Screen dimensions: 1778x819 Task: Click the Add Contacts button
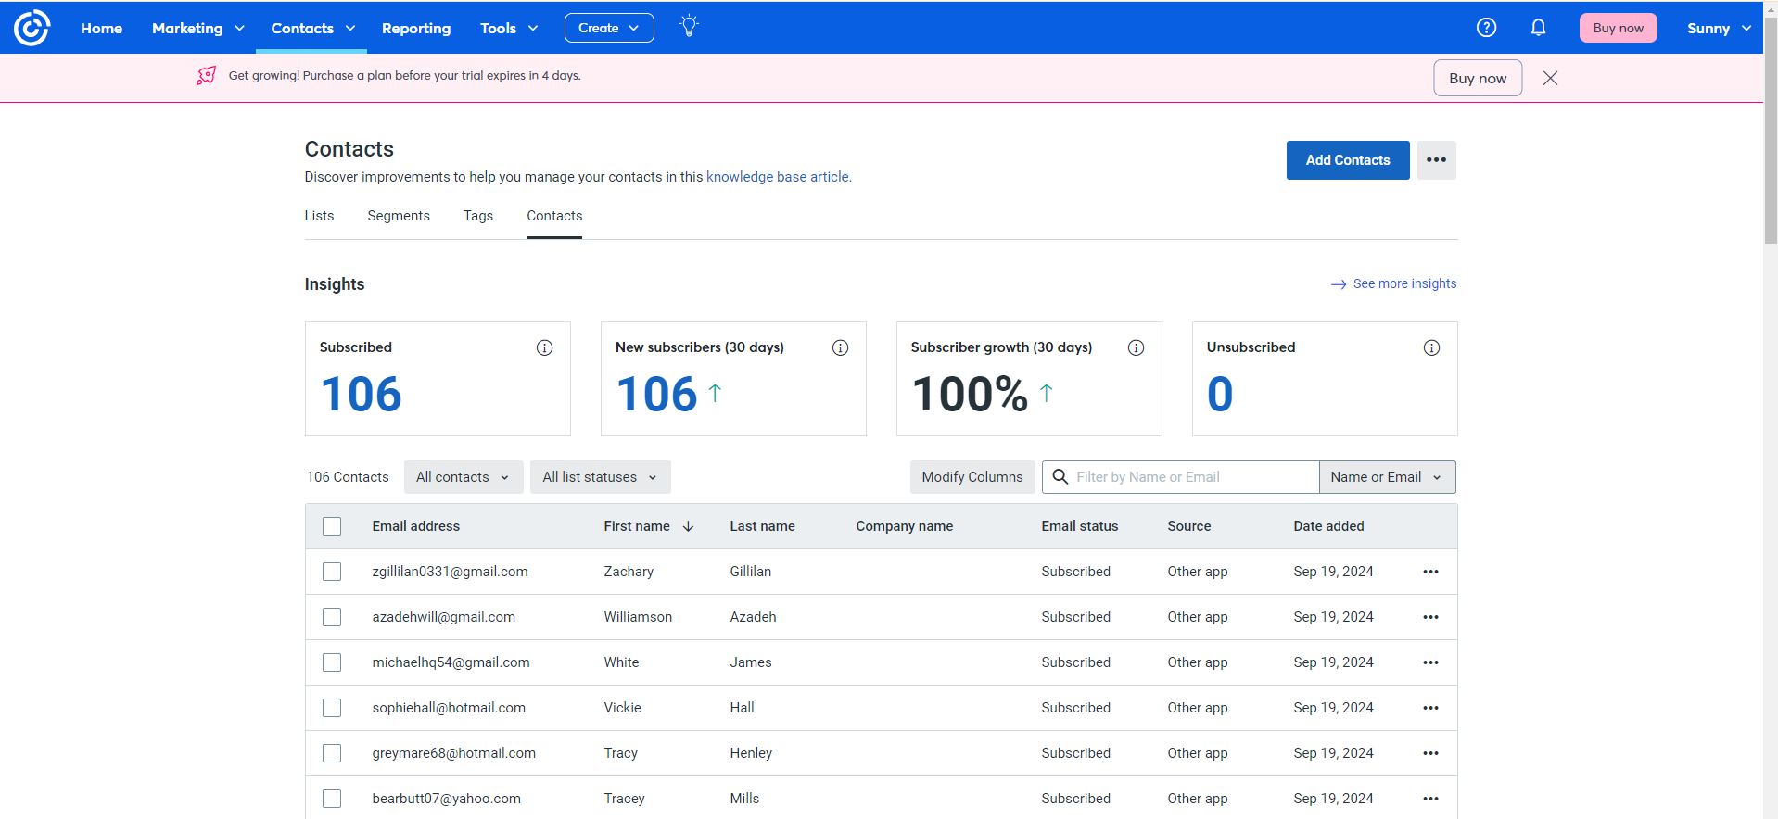pyautogui.click(x=1347, y=160)
